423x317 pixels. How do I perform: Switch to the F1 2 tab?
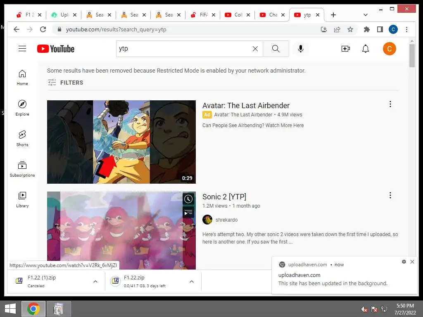[26, 15]
